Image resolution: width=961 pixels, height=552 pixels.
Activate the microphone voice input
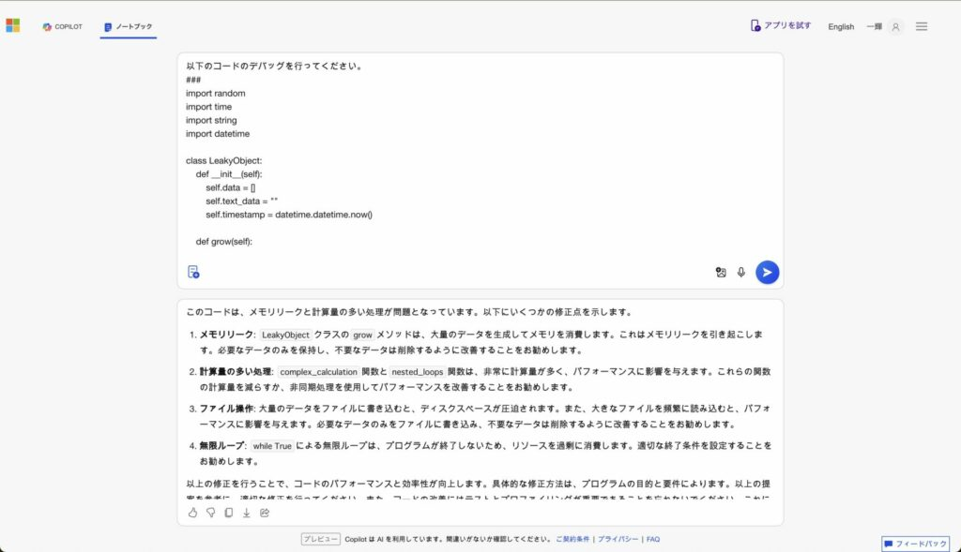click(741, 272)
